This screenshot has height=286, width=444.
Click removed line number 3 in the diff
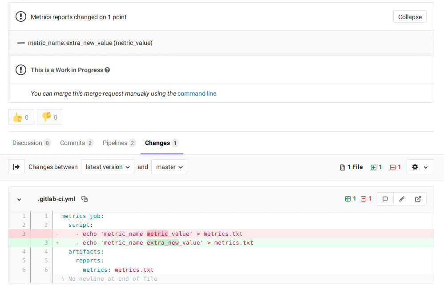(24, 234)
